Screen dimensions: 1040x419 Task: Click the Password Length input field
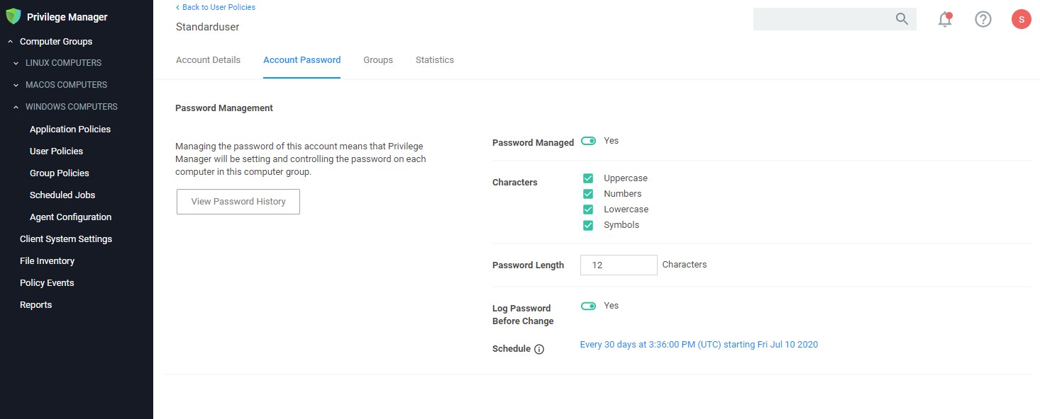click(619, 265)
